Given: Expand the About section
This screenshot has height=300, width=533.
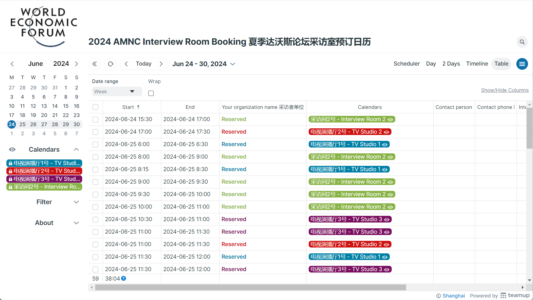Looking at the screenshot, I should pos(44,223).
